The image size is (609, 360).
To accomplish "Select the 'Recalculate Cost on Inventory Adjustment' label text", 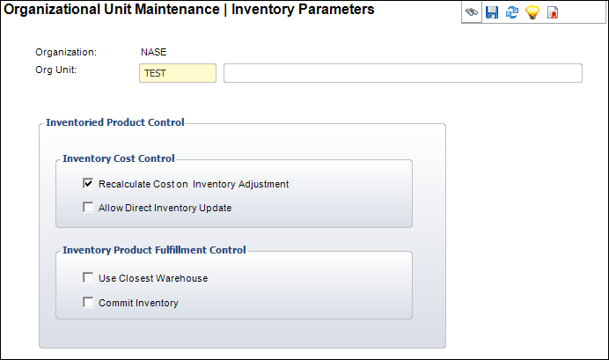I will pyautogui.click(x=194, y=184).
